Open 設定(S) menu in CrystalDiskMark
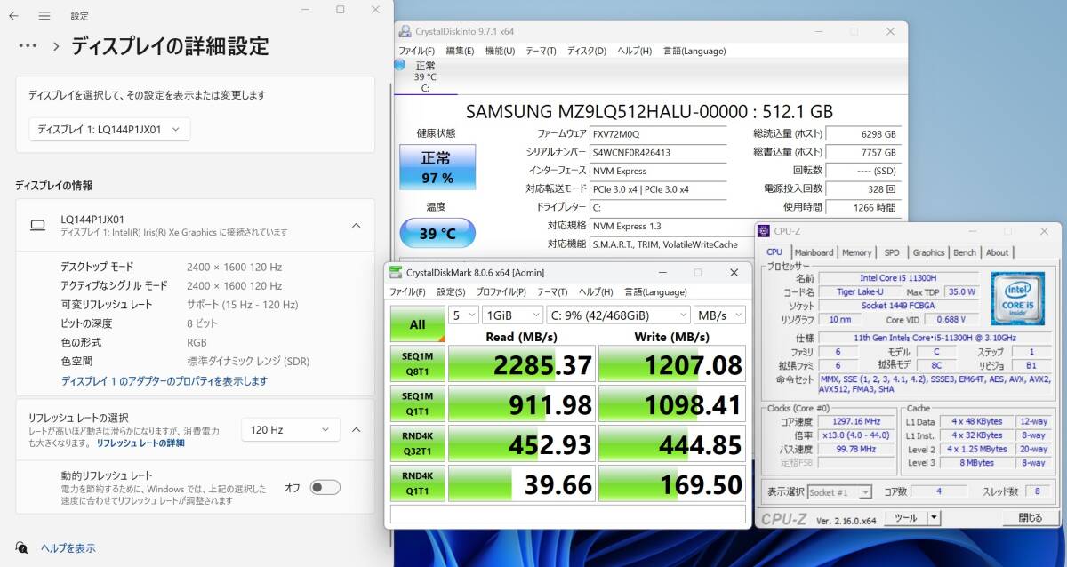Image resolution: width=1067 pixels, height=567 pixels. (x=451, y=291)
